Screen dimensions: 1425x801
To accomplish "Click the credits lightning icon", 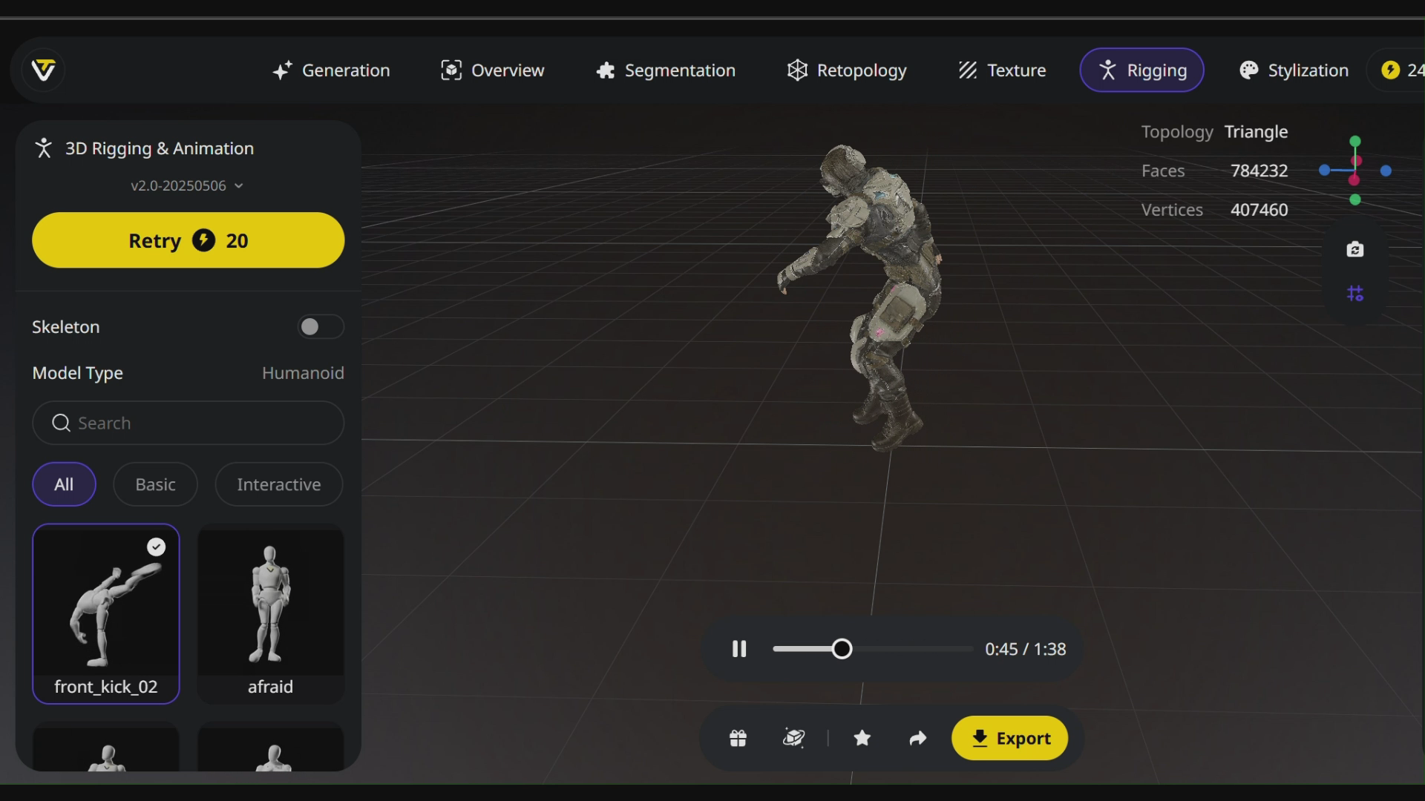I will point(1390,70).
